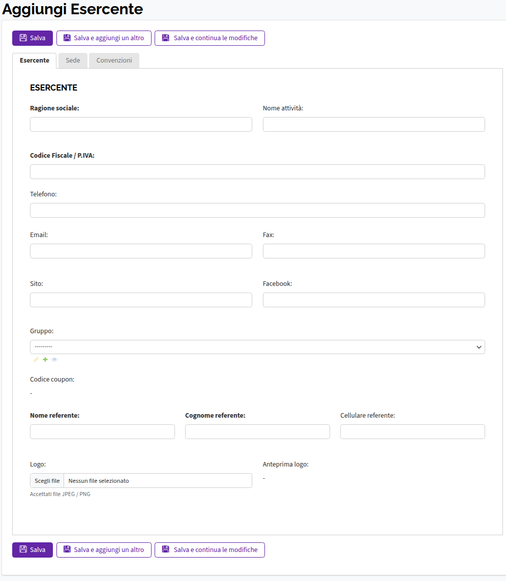Click bottom 'Salva e aggiungi un altro' button
506x581 pixels.
coord(104,550)
